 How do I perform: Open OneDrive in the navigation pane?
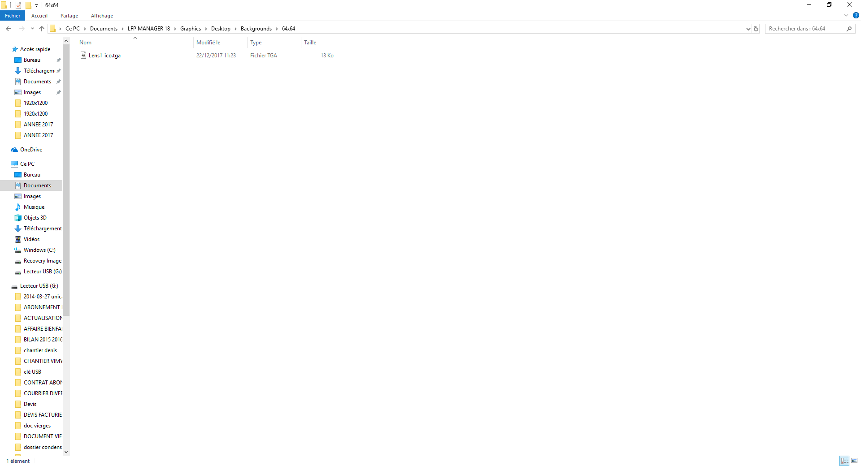click(x=31, y=150)
